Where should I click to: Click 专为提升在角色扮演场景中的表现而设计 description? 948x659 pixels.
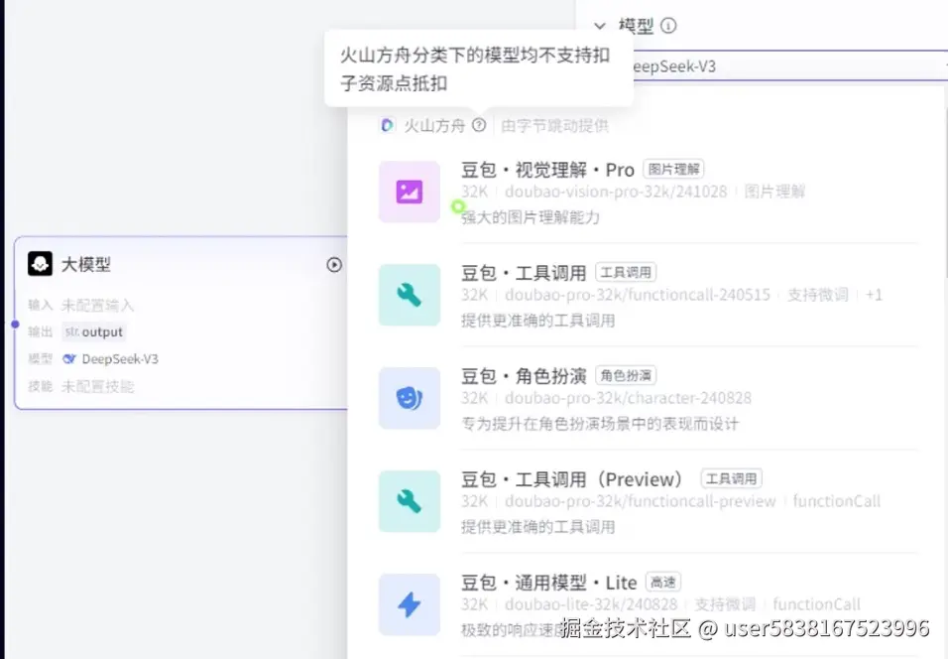(599, 424)
